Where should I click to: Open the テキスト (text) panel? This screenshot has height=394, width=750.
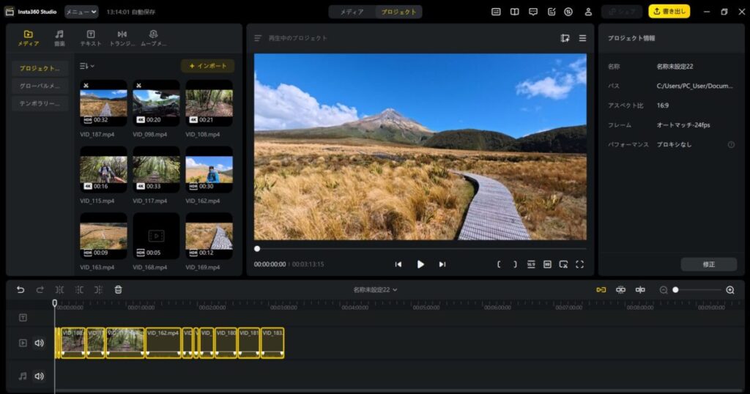click(x=90, y=38)
